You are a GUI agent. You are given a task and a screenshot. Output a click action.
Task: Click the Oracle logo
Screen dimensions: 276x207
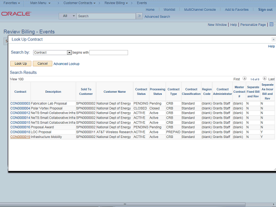(16, 14)
